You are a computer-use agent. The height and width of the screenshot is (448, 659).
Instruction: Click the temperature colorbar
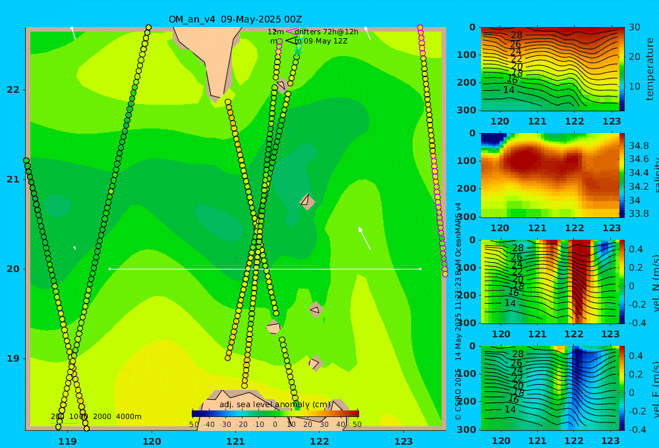tap(621, 69)
